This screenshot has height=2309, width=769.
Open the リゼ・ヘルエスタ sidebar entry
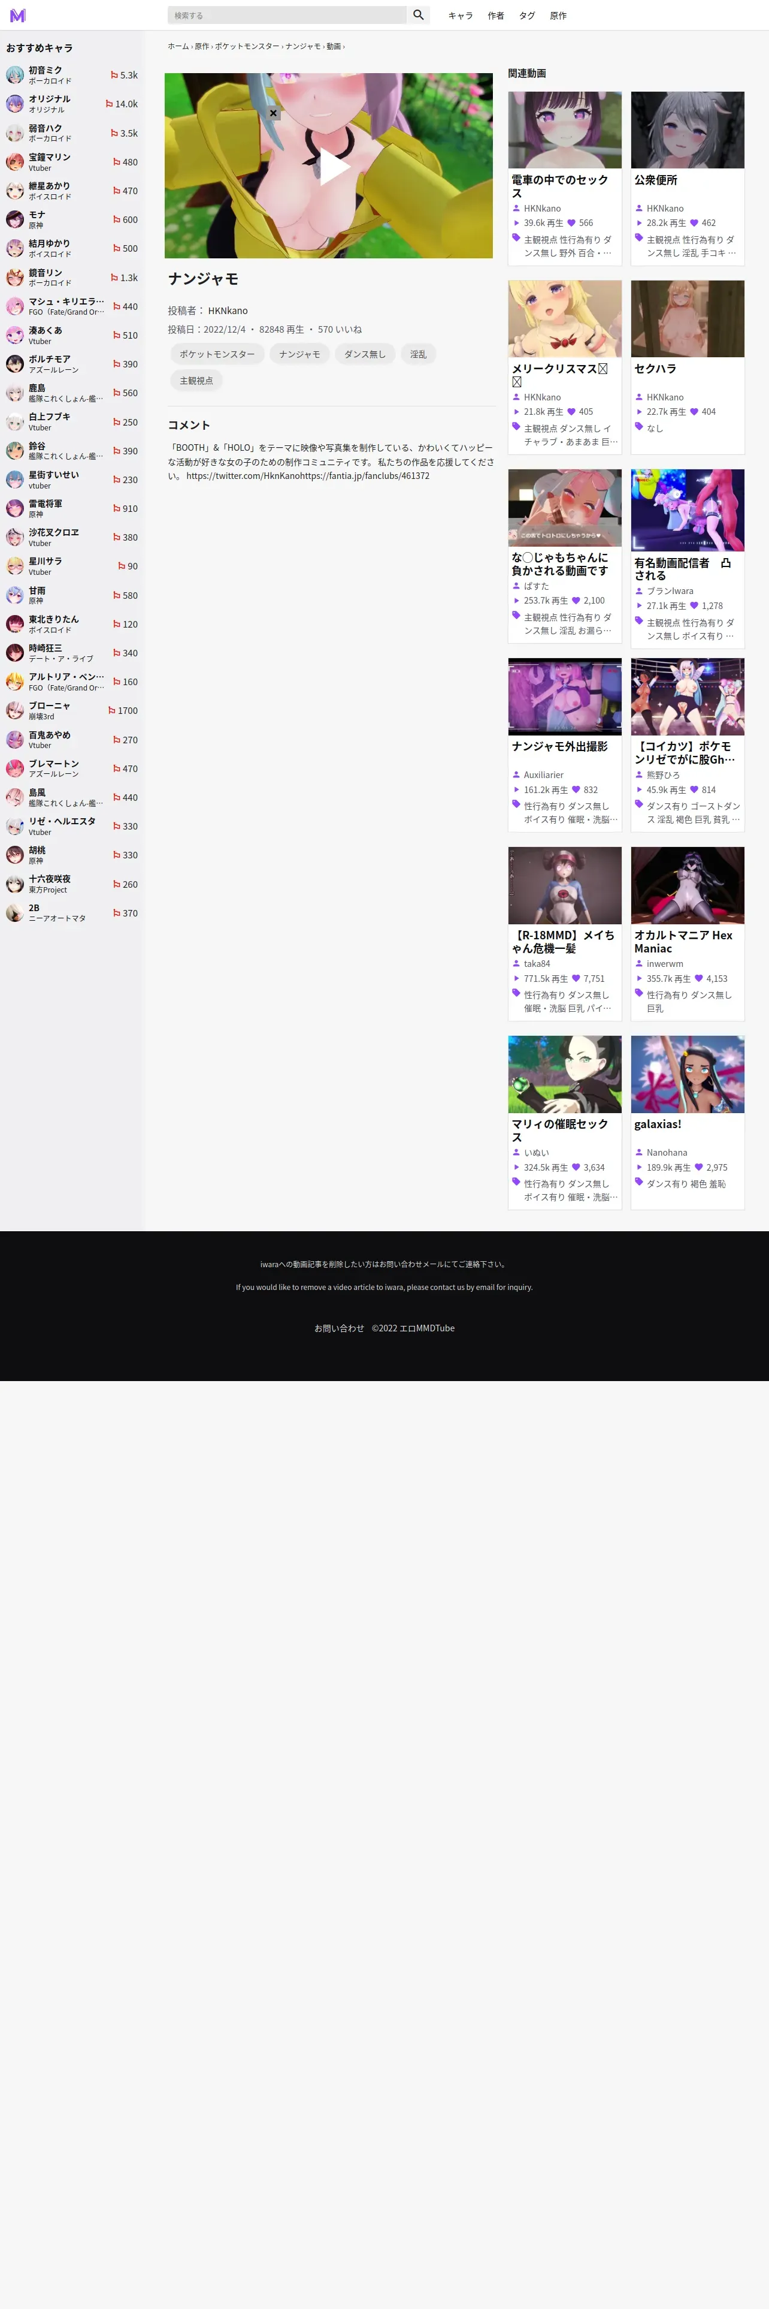pyautogui.click(x=72, y=827)
